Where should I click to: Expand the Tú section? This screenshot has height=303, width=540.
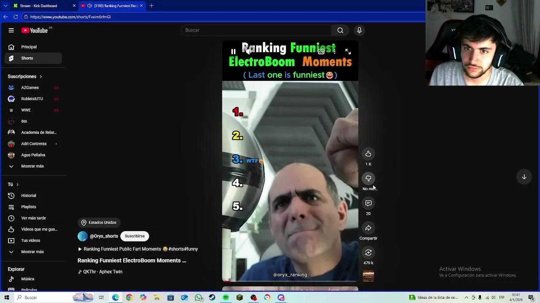pos(13,184)
